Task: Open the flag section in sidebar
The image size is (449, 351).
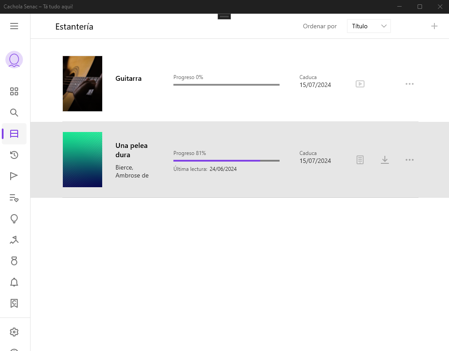Action: pyautogui.click(x=14, y=176)
